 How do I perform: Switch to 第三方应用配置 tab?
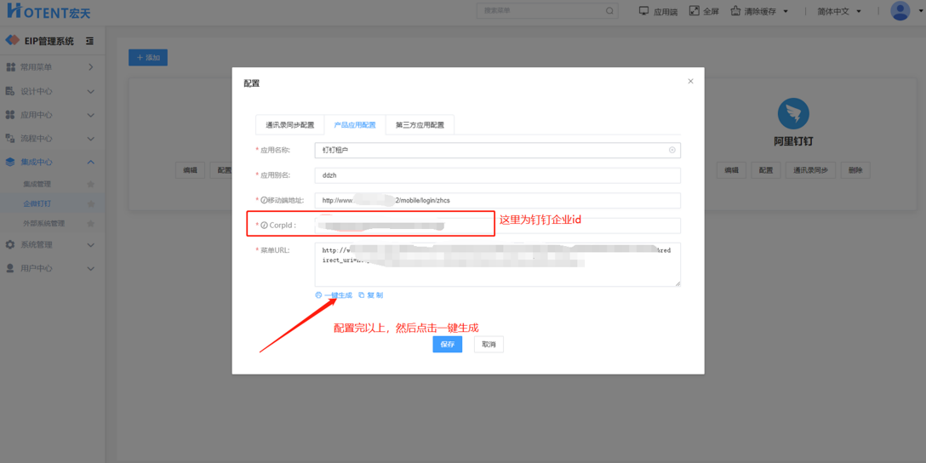coord(420,125)
